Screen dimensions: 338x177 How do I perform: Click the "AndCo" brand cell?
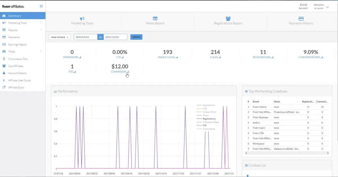click(256, 123)
